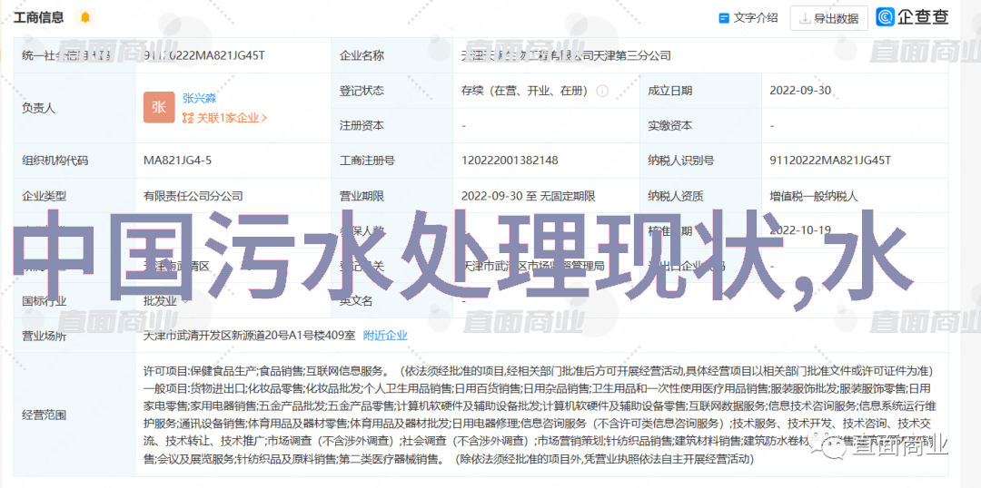Viewport: 981px width, 488px height.
Task: Open the 附近企业 nearby companies link
Action: [385, 336]
